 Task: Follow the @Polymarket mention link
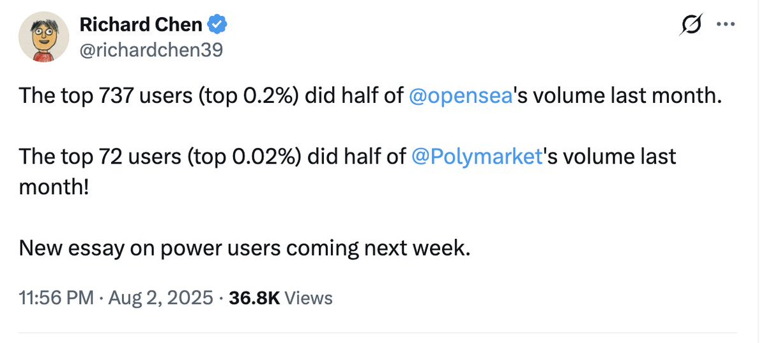477,156
